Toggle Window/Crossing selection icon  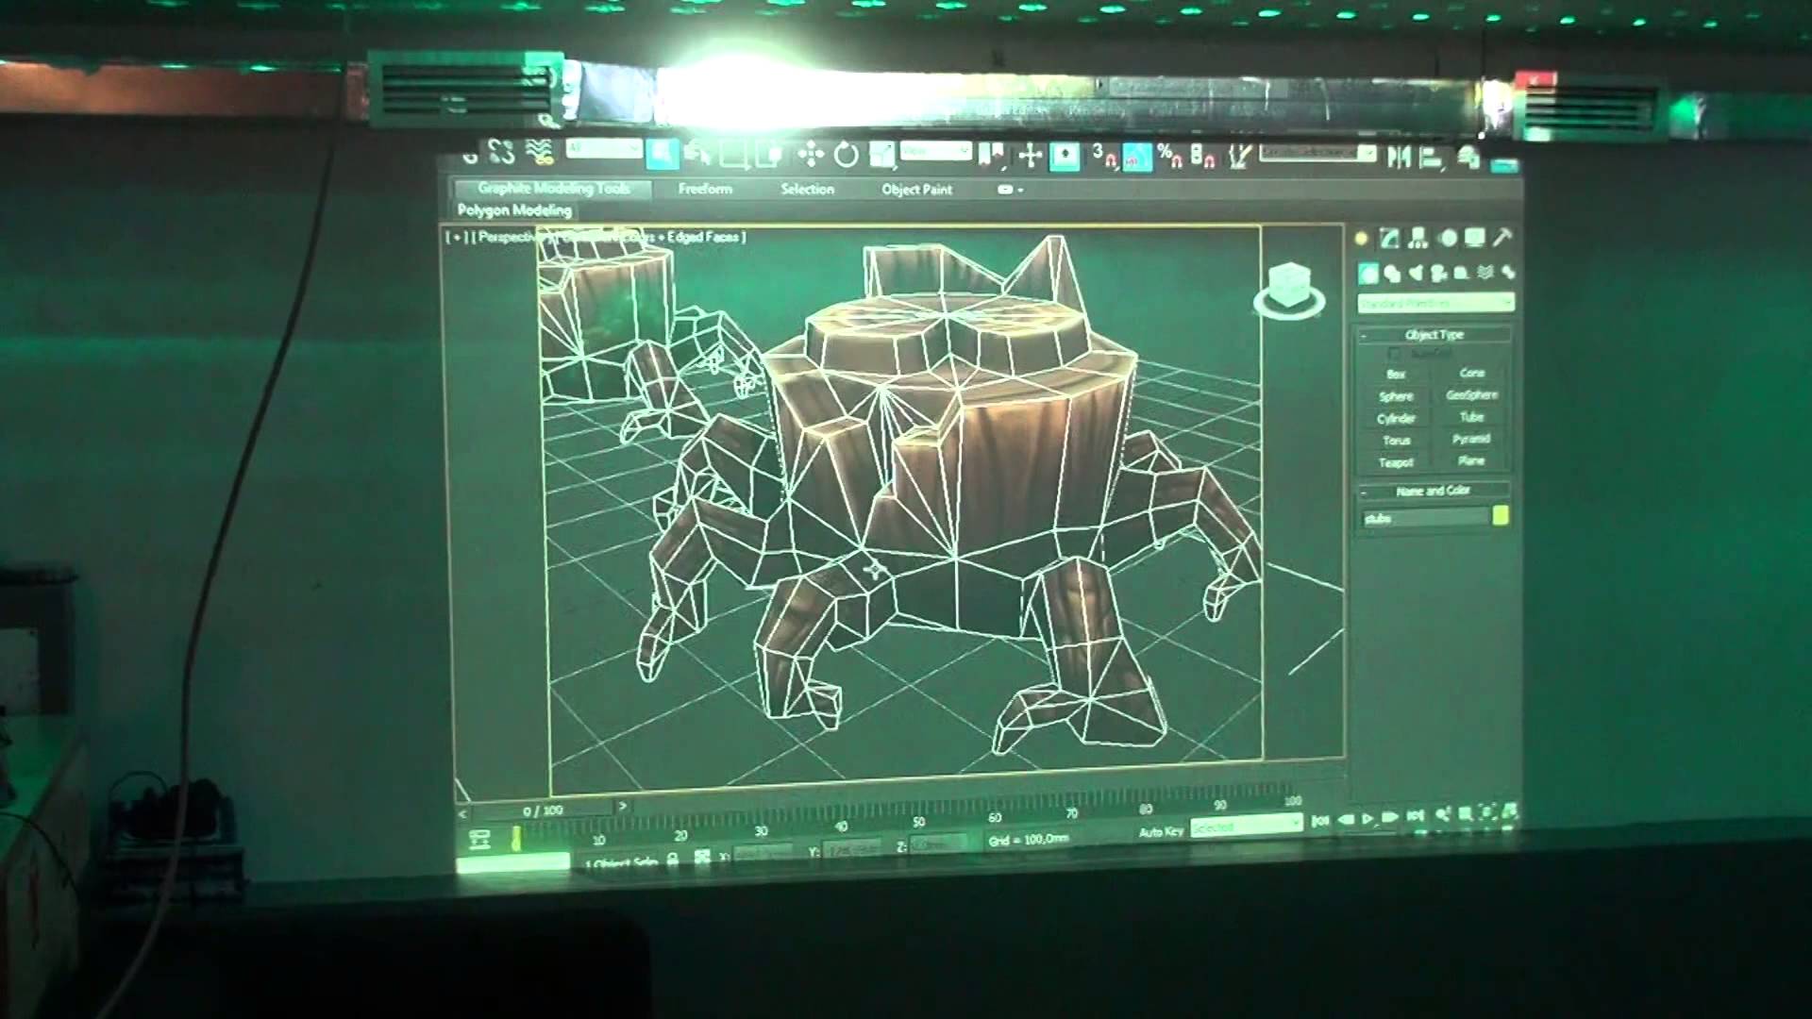pyautogui.click(x=770, y=154)
